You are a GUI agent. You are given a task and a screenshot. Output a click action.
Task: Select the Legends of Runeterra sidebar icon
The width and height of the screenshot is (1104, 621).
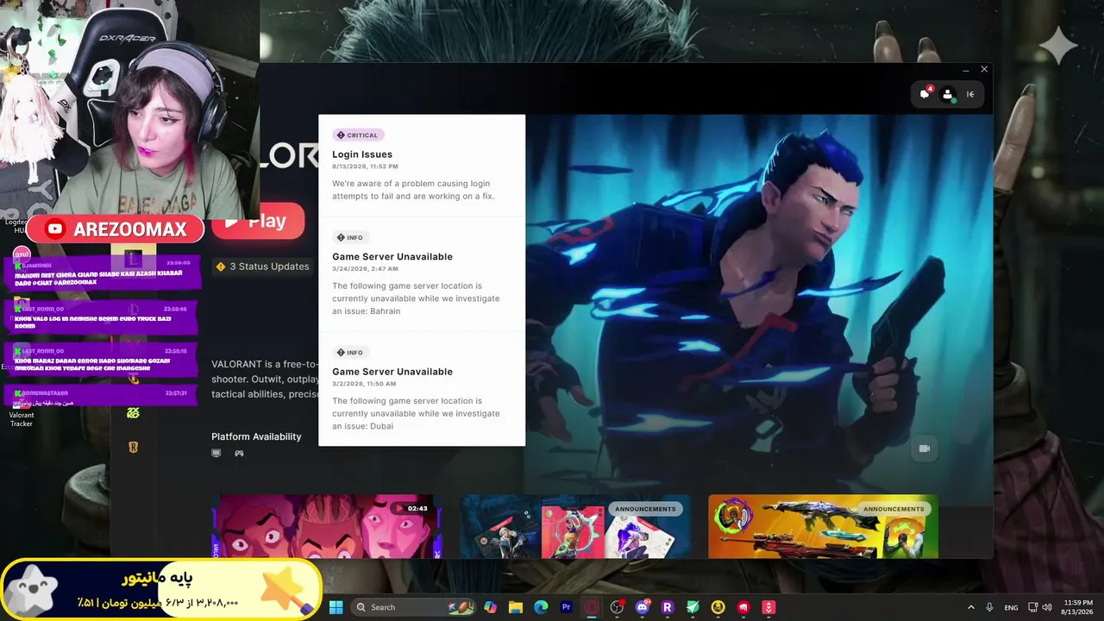pos(133,447)
